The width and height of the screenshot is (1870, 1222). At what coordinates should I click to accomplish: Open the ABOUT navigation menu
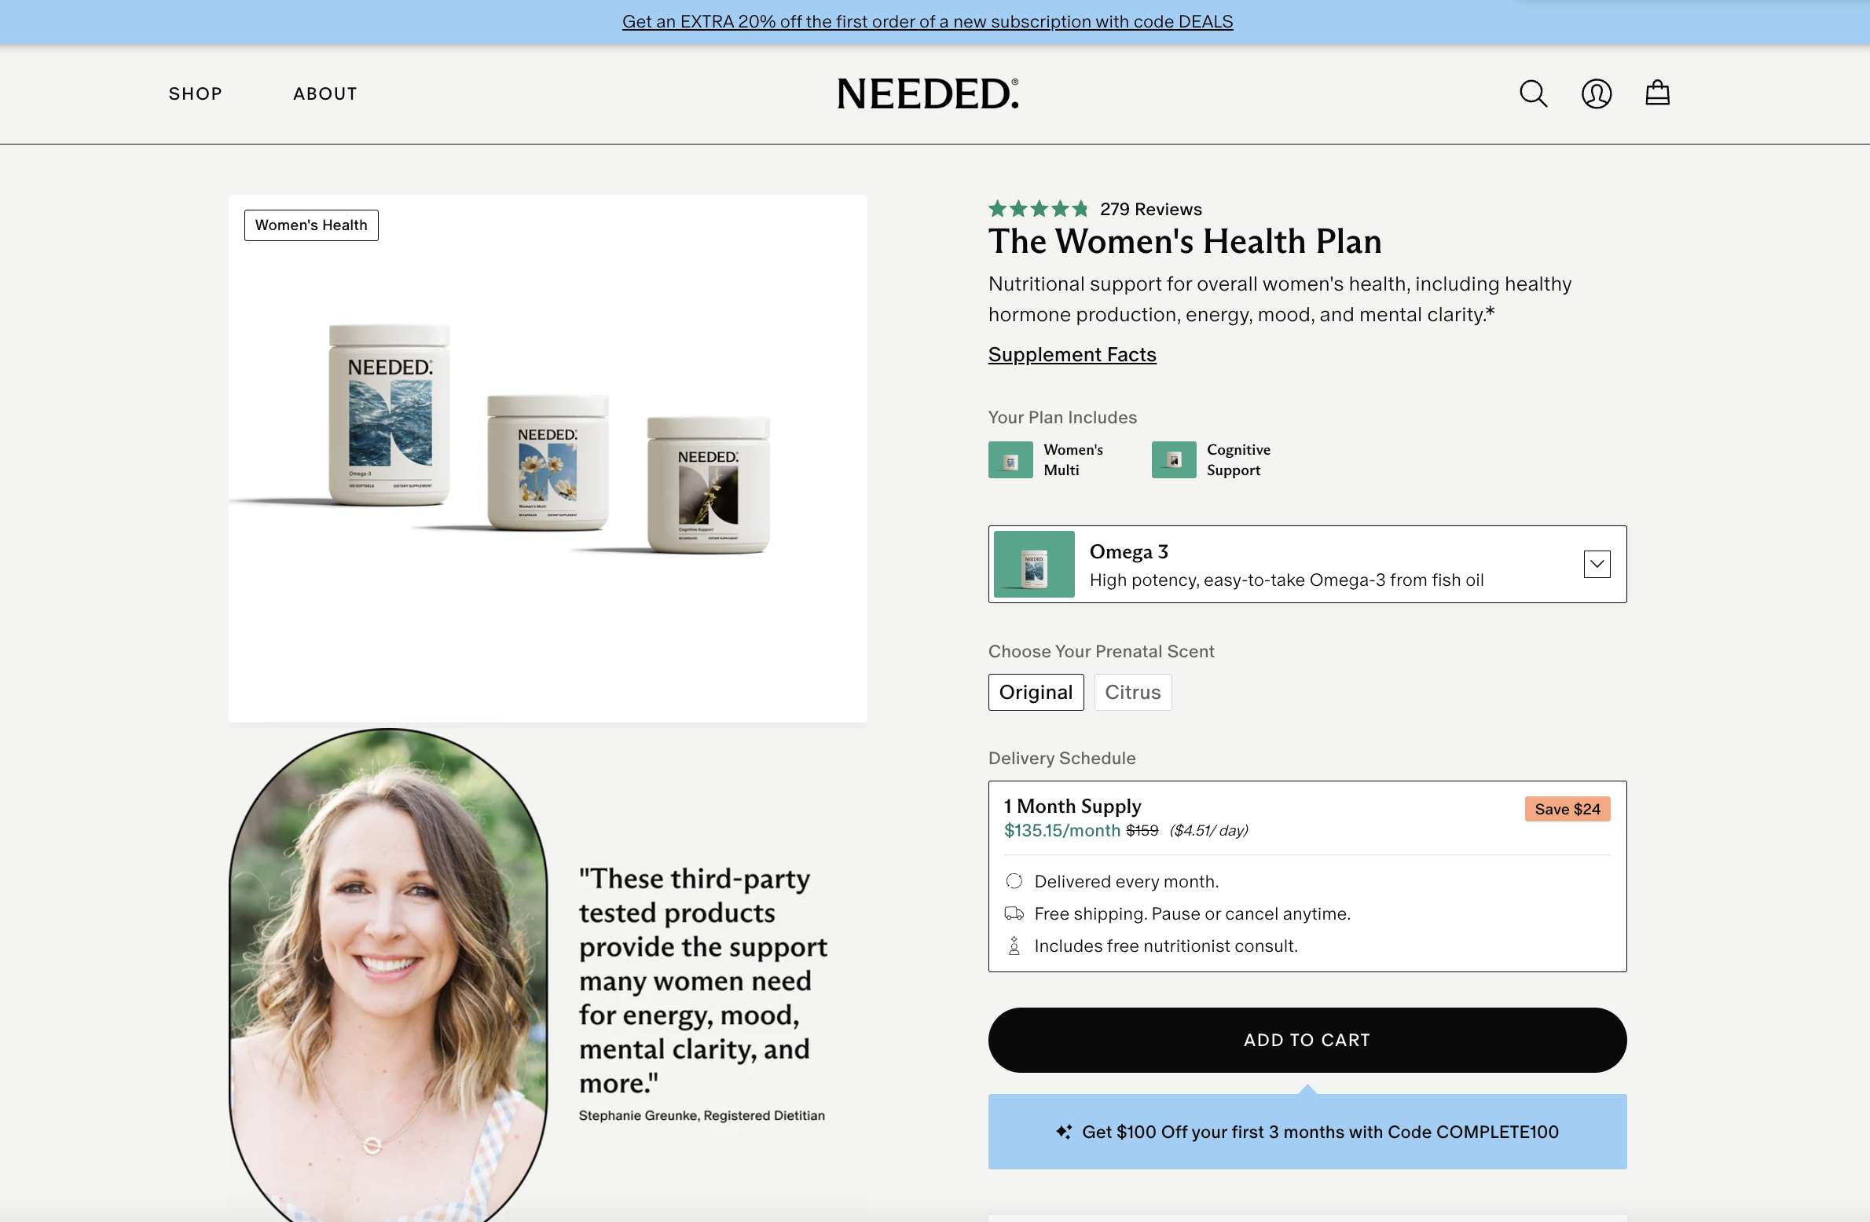click(x=325, y=93)
